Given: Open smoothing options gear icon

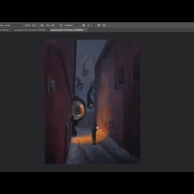Looking at the screenshot, I should pos(84,25).
